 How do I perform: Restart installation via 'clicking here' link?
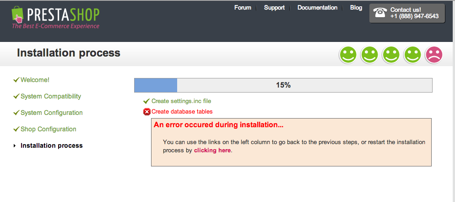point(212,150)
